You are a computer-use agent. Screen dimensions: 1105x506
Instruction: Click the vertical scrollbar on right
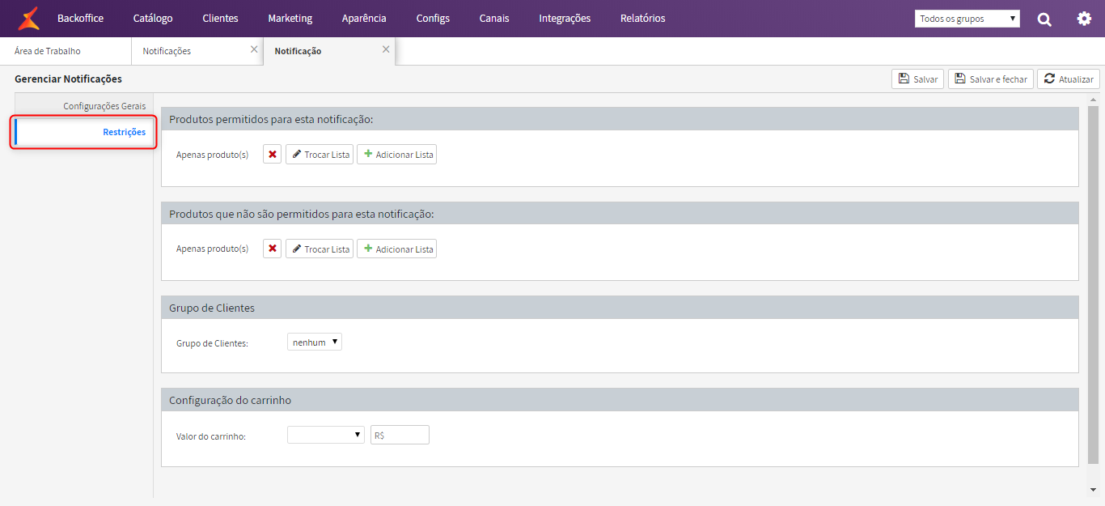[1093, 283]
